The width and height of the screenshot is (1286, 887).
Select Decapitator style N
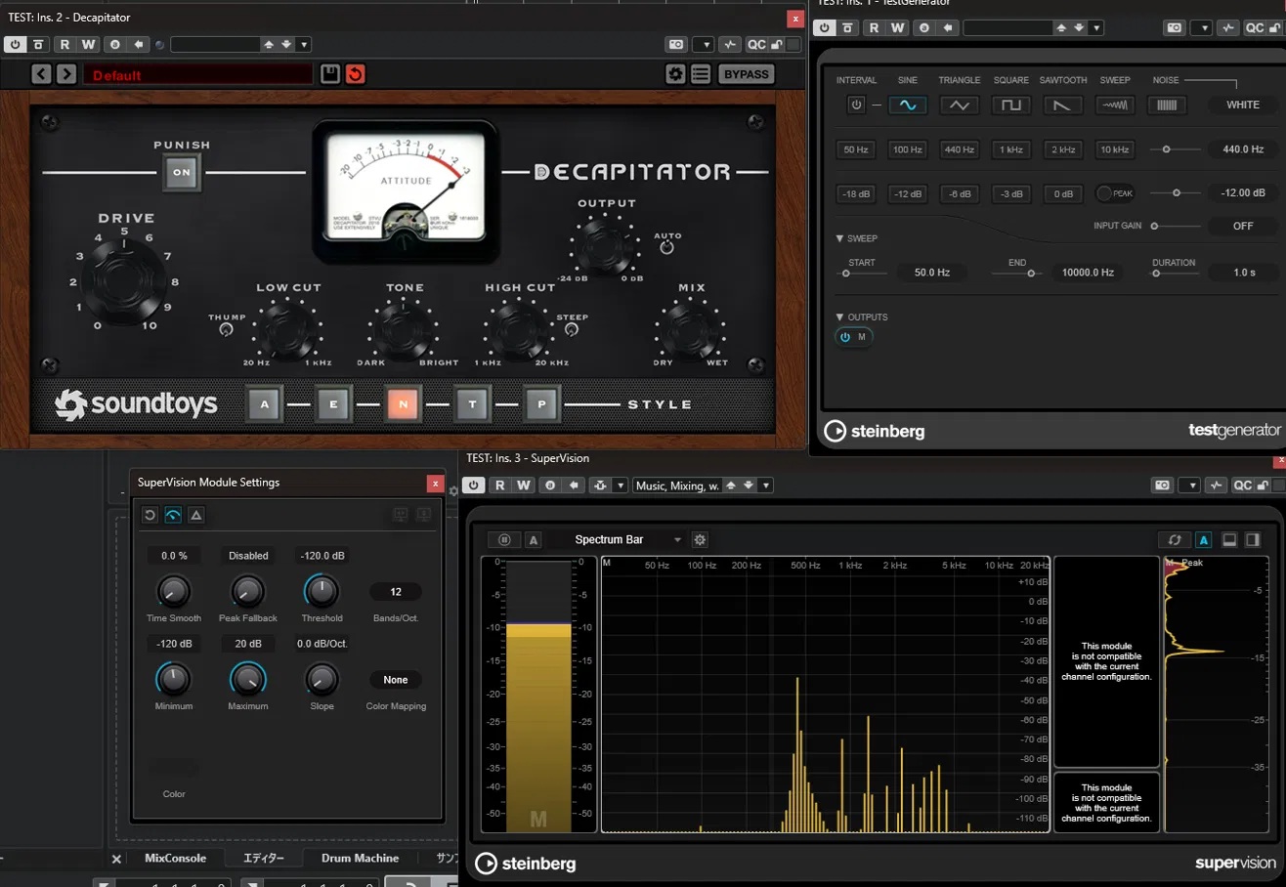click(x=402, y=403)
